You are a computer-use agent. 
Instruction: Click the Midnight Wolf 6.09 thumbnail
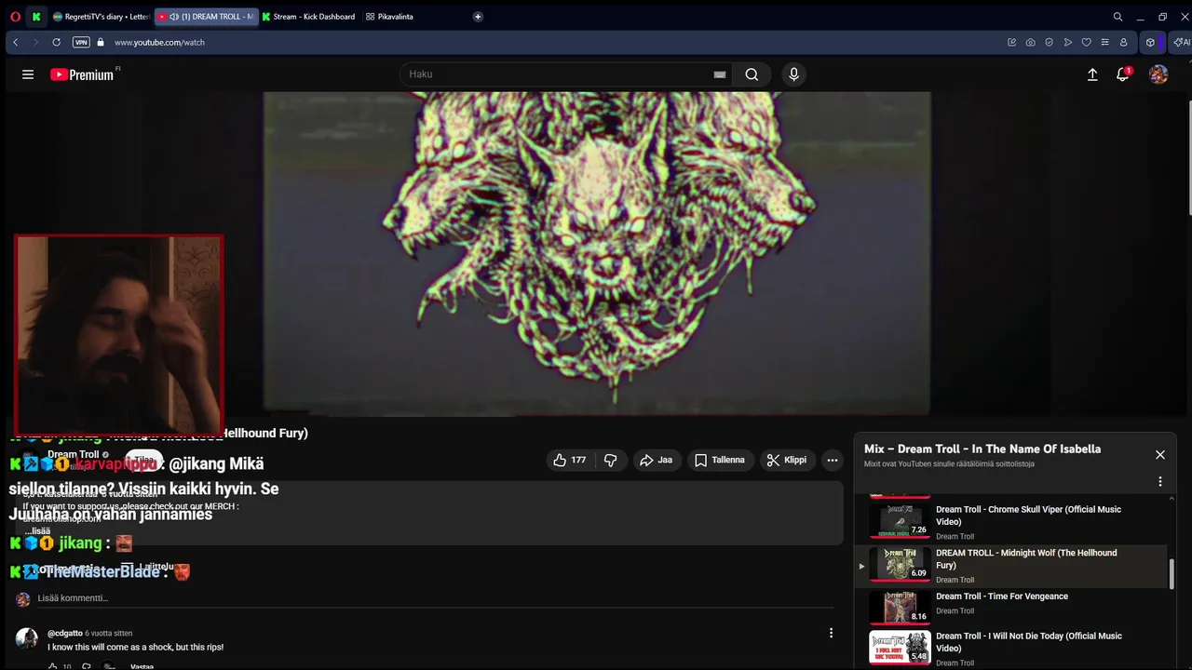click(x=900, y=564)
